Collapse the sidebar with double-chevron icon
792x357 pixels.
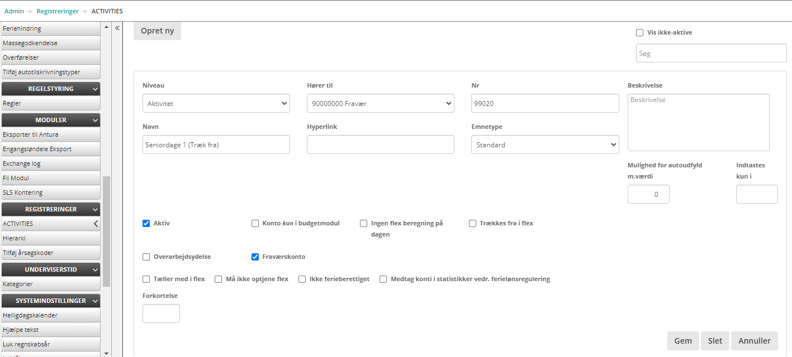tap(117, 28)
